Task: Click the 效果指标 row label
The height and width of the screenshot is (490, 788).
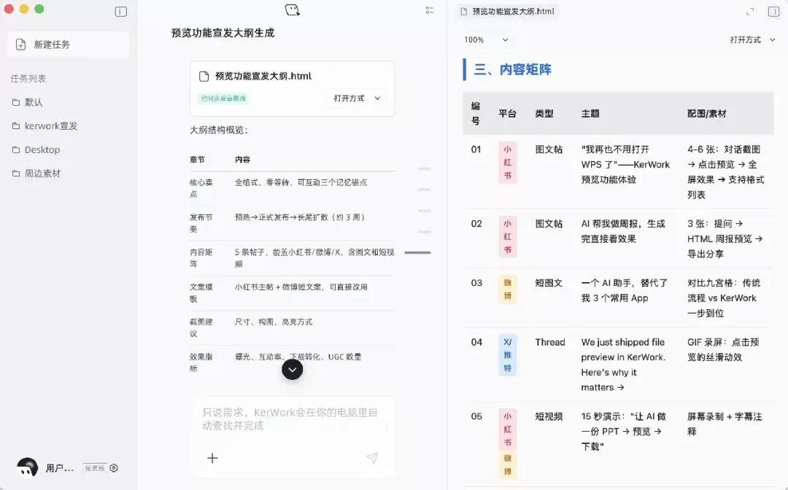Action: coord(201,362)
